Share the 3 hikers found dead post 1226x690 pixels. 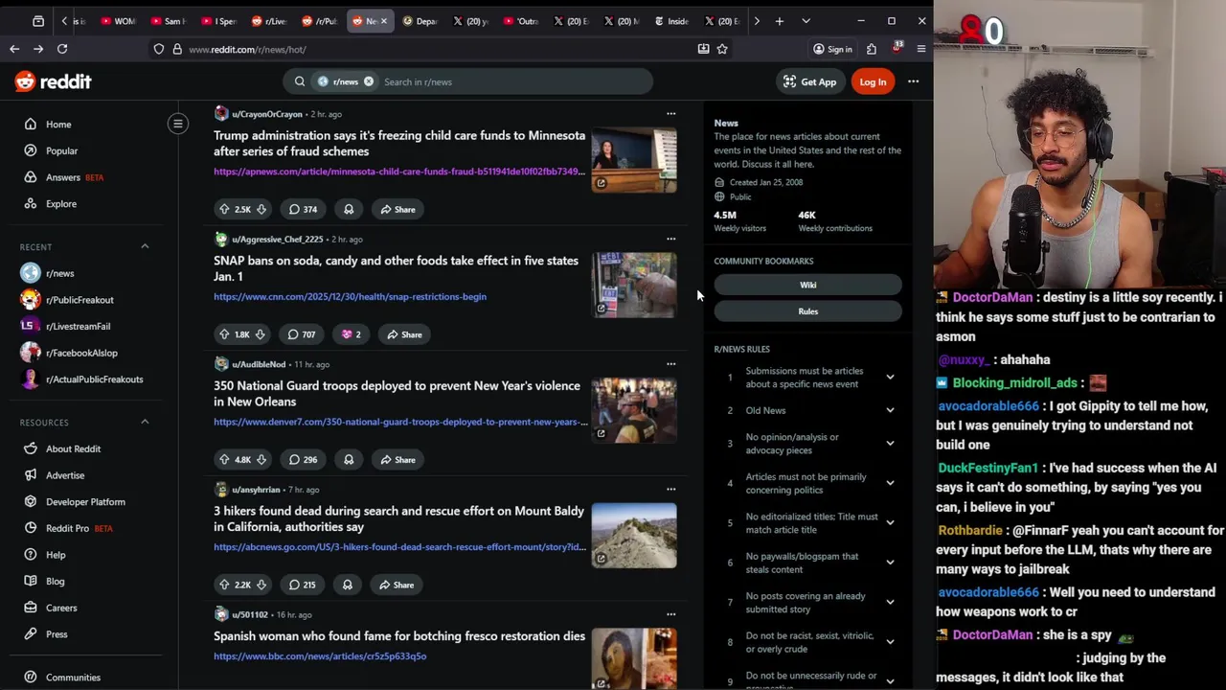point(396,585)
